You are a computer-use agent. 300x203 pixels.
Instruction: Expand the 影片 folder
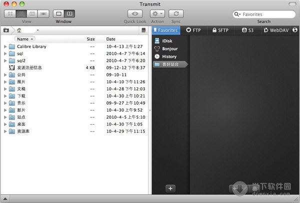point(5,110)
